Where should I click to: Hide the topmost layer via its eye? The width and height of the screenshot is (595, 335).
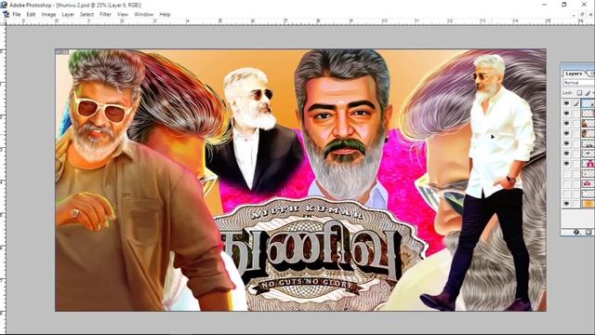point(566,103)
